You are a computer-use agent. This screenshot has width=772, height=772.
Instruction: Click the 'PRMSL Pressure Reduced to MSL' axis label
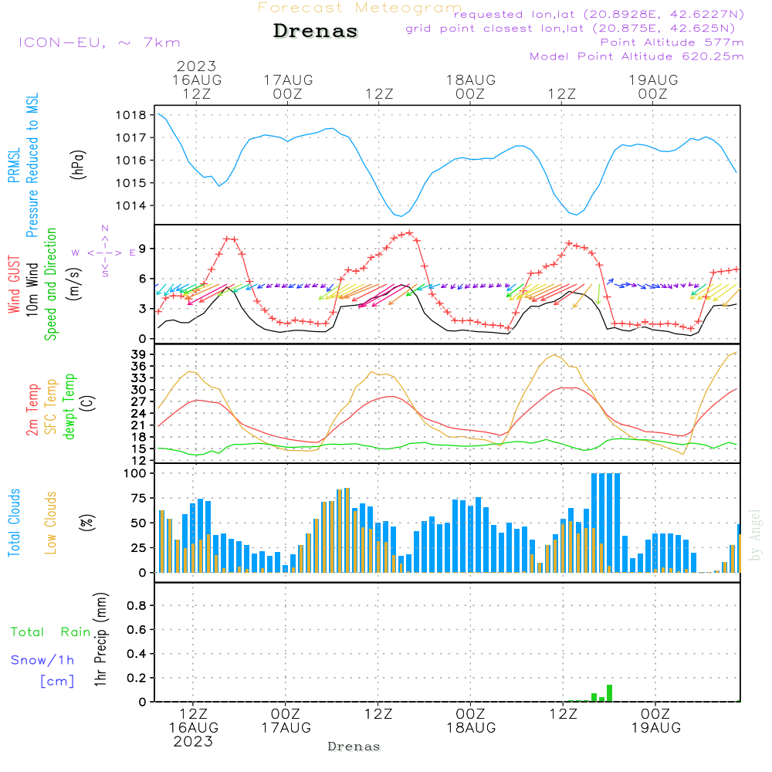pyautogui.click(x=23, y=165)
